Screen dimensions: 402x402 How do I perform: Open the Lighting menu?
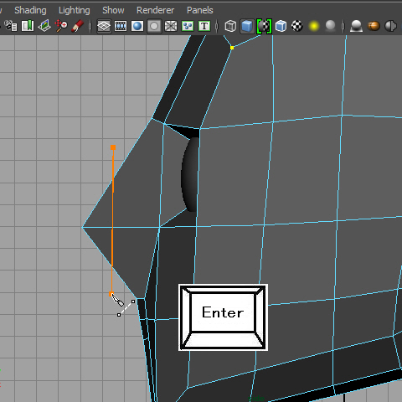pyautogui.click(x=75, y=10)
